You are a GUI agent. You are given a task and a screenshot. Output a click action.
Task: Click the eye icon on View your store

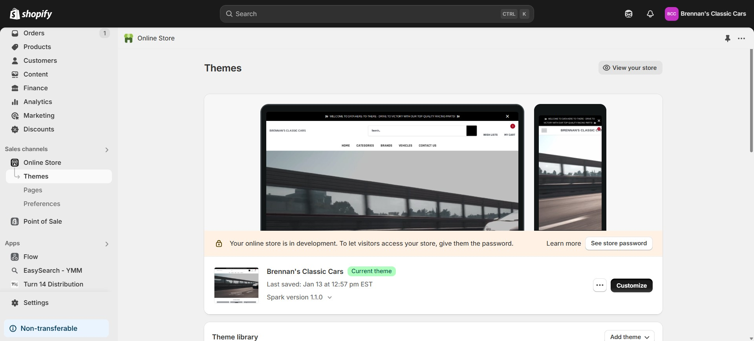606,68
